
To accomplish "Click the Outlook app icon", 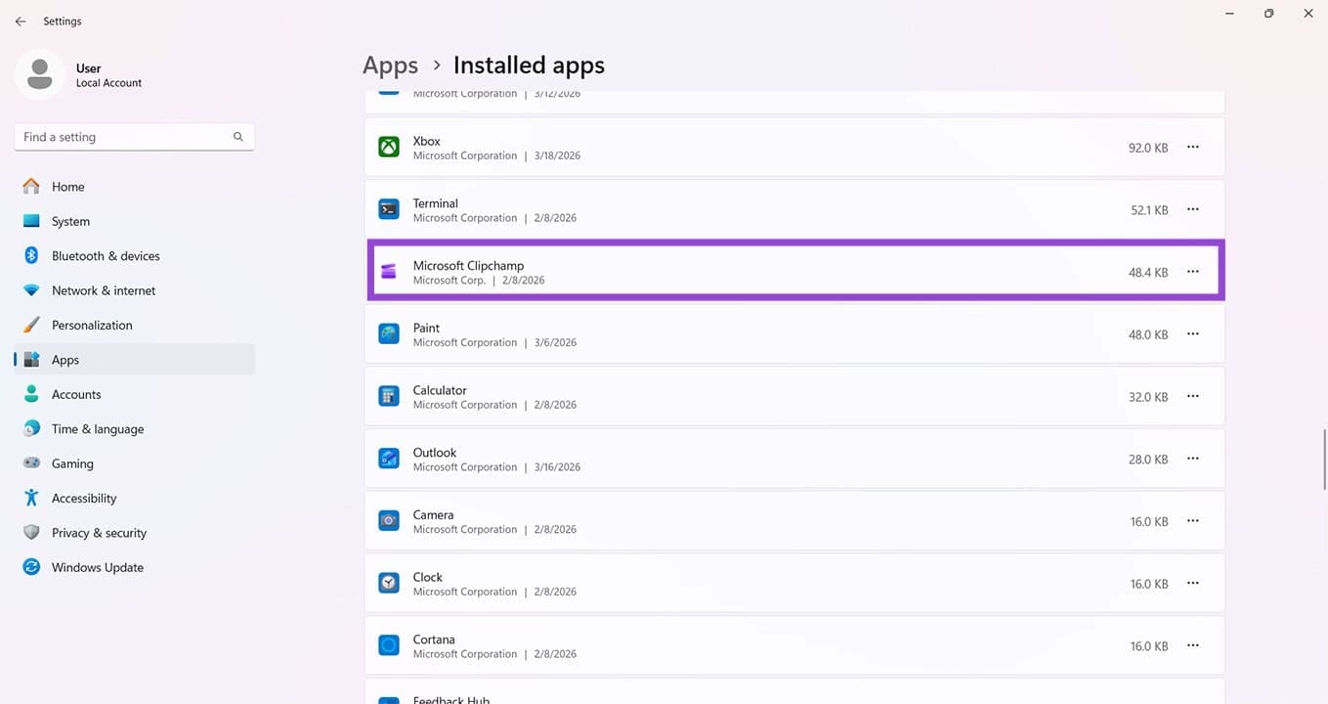I will tap(389, 459).
